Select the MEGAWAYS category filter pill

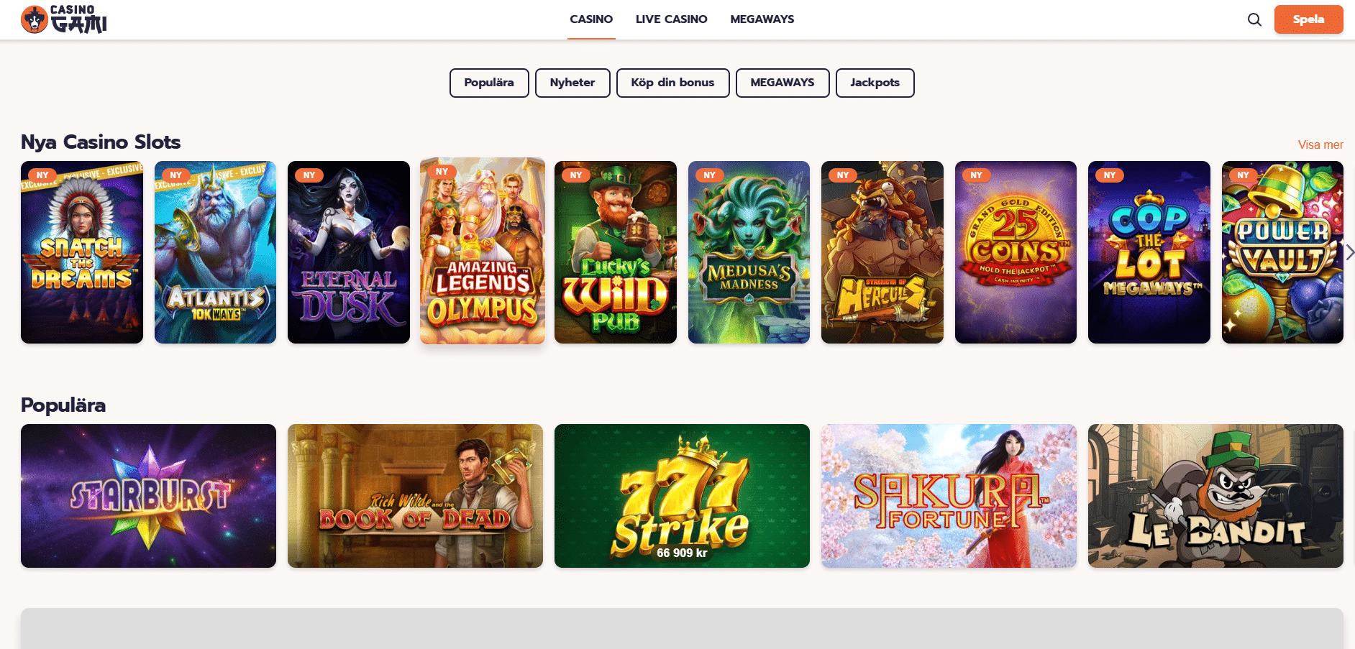(783, 83)
